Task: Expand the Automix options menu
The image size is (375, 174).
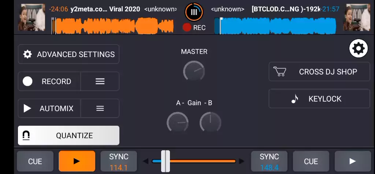Action: click(x=100, y=109)
